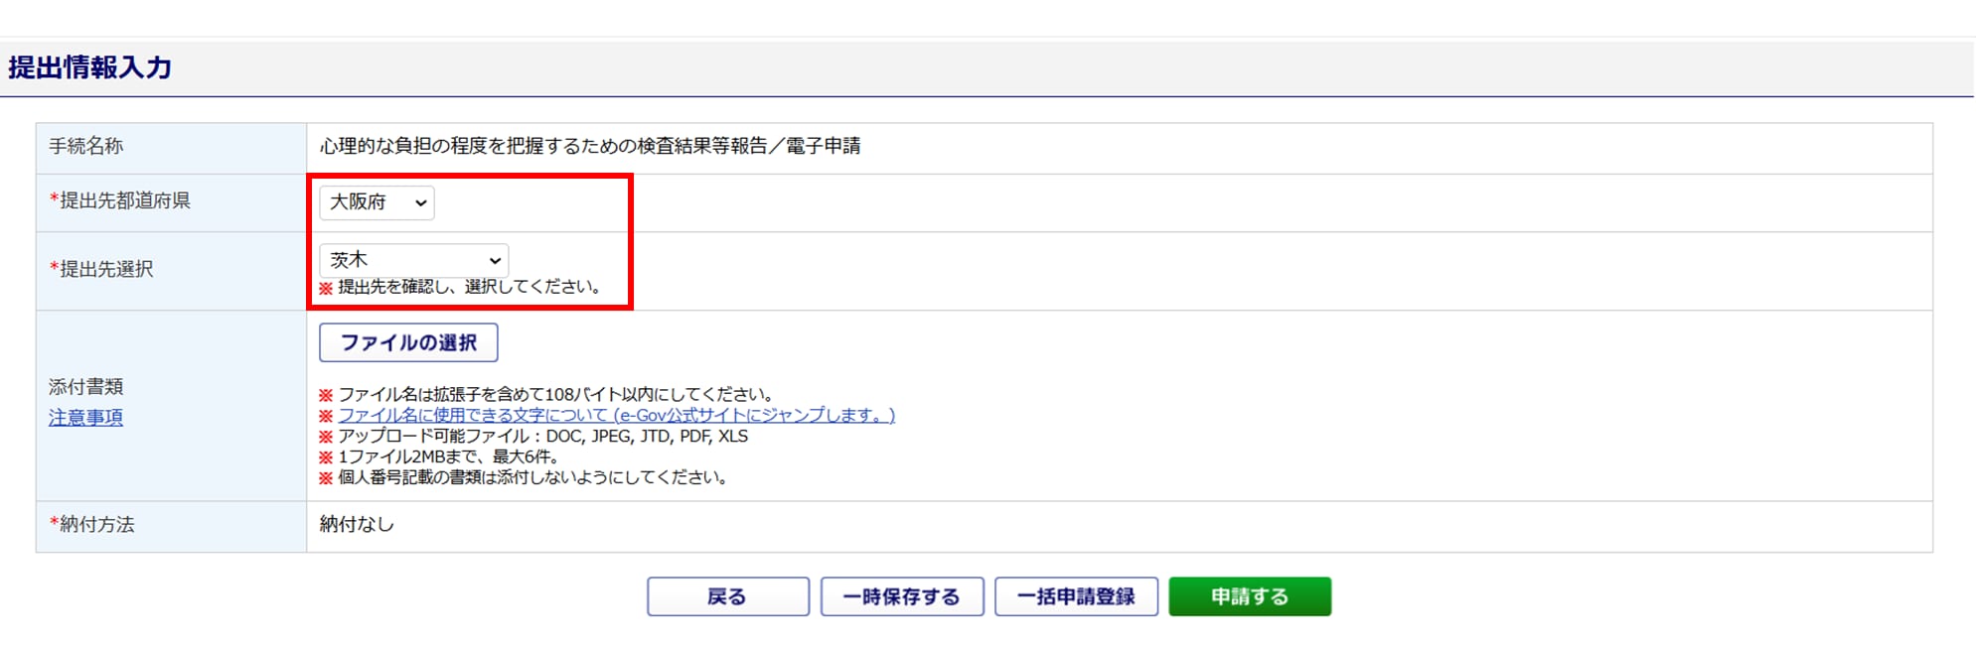Click the 納付なし value text
Screen dimensions: 1976x650
point(357,525)
